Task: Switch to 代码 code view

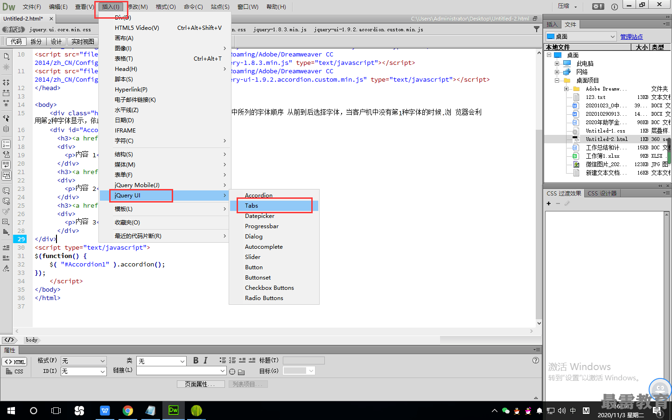Action: 16,42
